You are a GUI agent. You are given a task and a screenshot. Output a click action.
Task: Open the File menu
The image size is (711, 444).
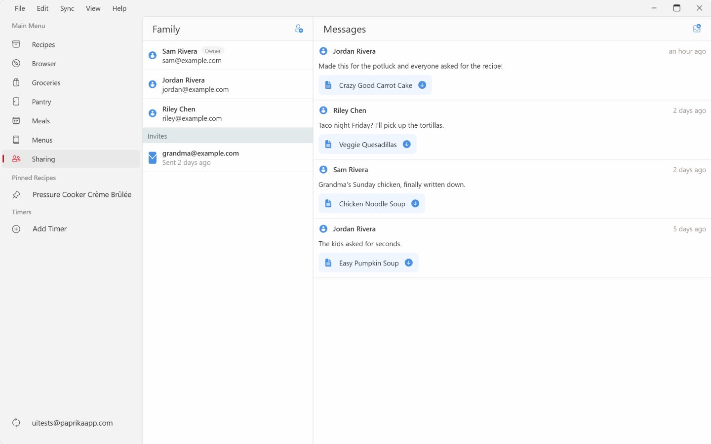(x=20, y=8)
